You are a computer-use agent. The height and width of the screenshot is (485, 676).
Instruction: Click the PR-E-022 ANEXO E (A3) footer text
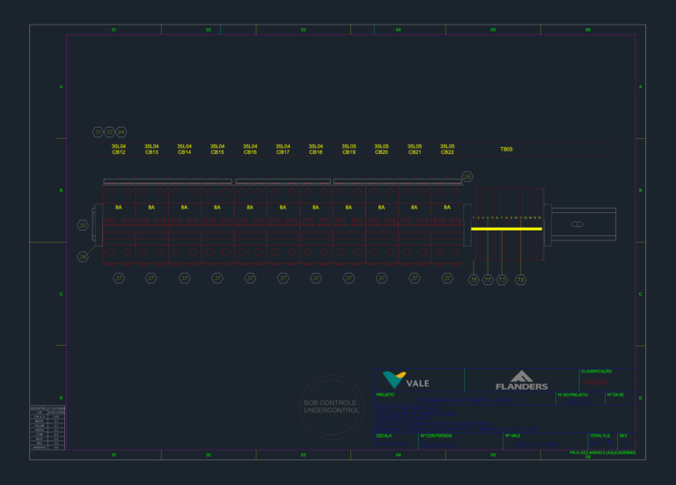pyautogui.click(x=602, y=452)
